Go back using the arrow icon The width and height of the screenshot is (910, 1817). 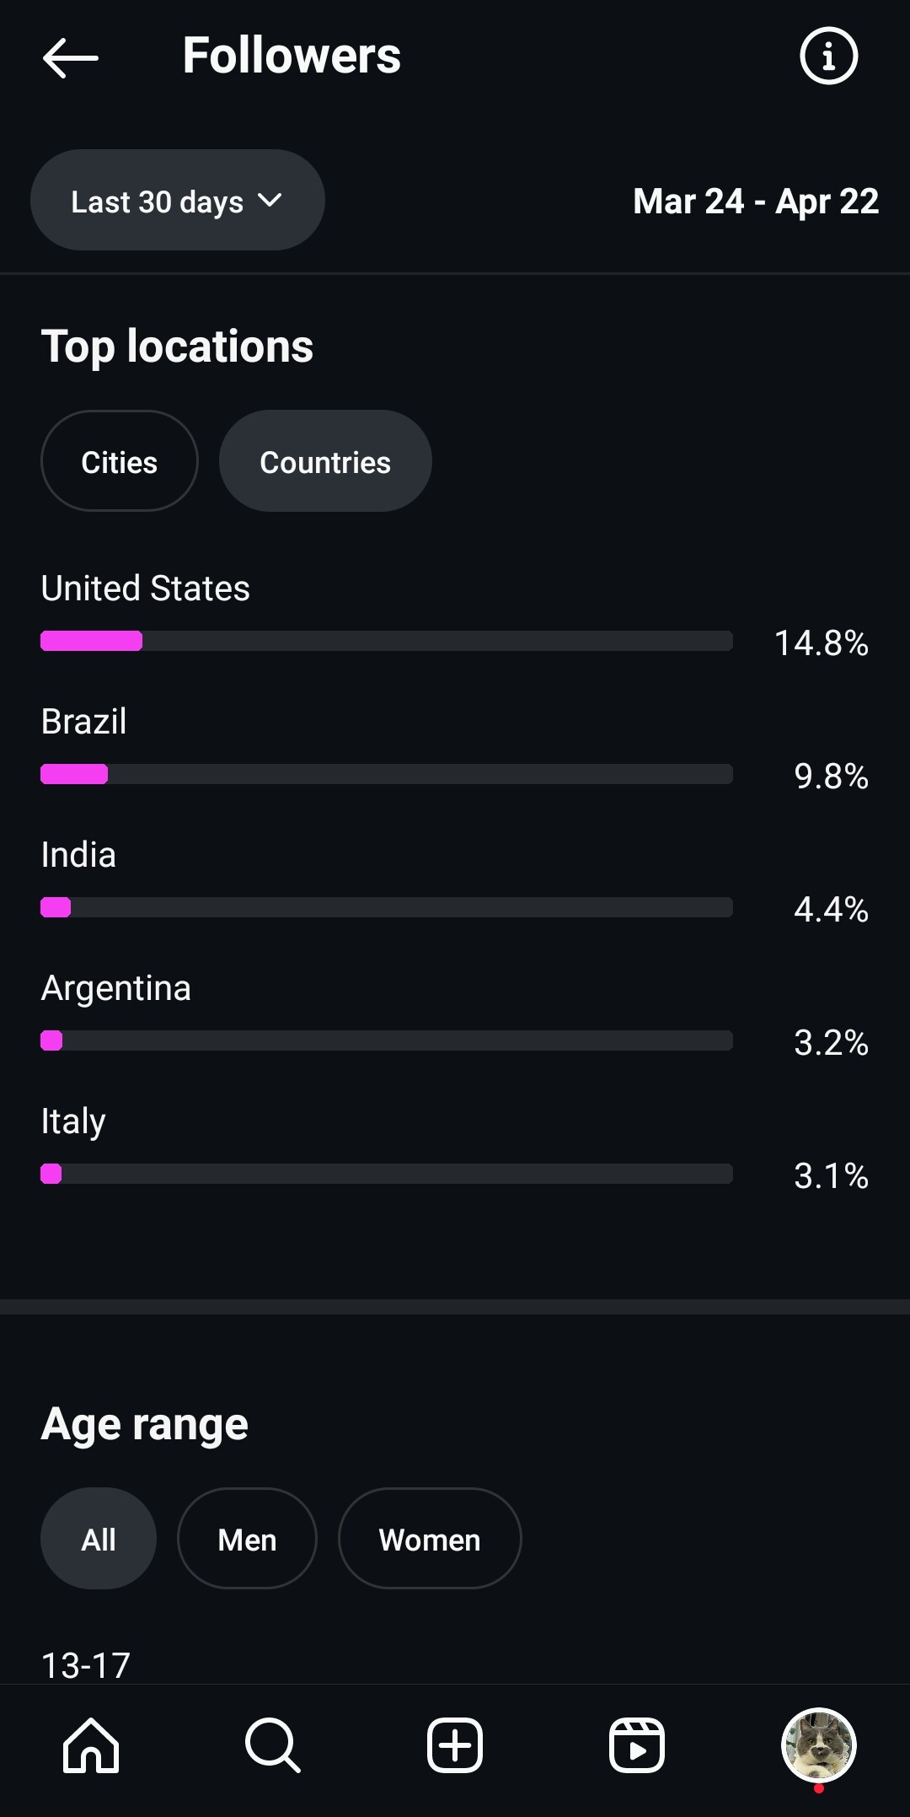71,57
